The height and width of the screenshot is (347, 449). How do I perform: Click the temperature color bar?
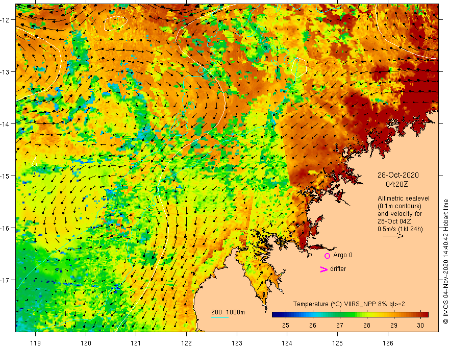(350, 315)
